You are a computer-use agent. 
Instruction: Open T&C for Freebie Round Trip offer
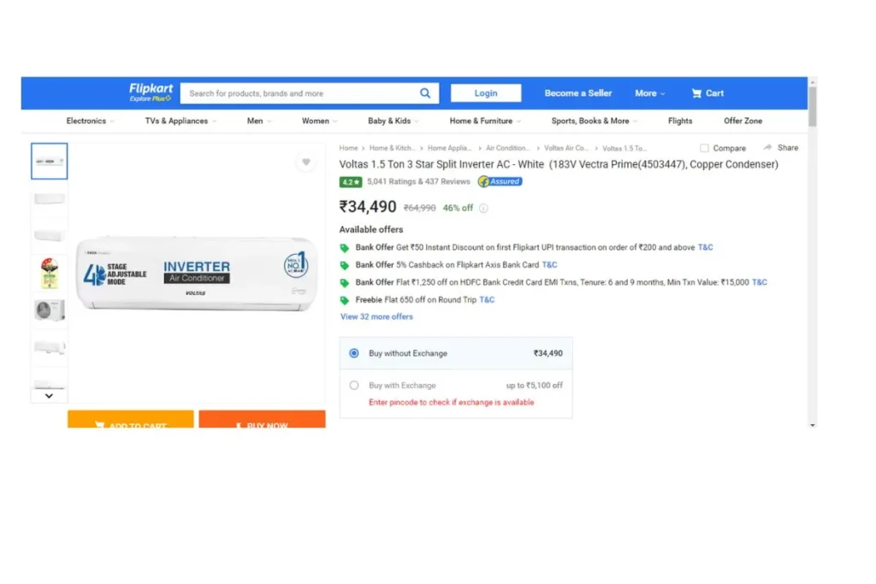pyautogui.click(x=487, y=299)
